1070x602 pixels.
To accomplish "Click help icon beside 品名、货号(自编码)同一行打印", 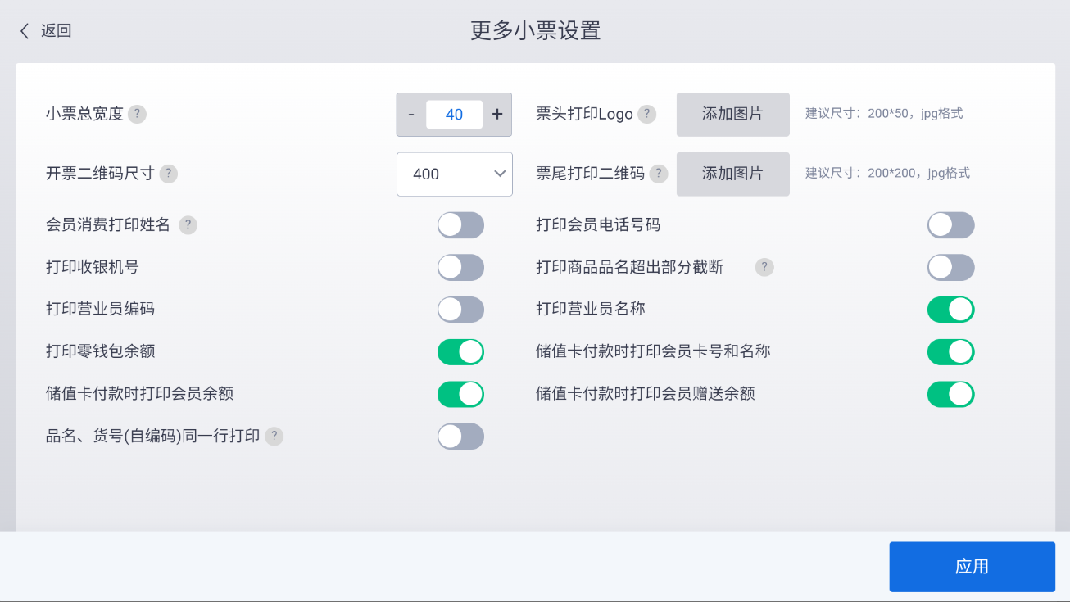I will (274, 437).
